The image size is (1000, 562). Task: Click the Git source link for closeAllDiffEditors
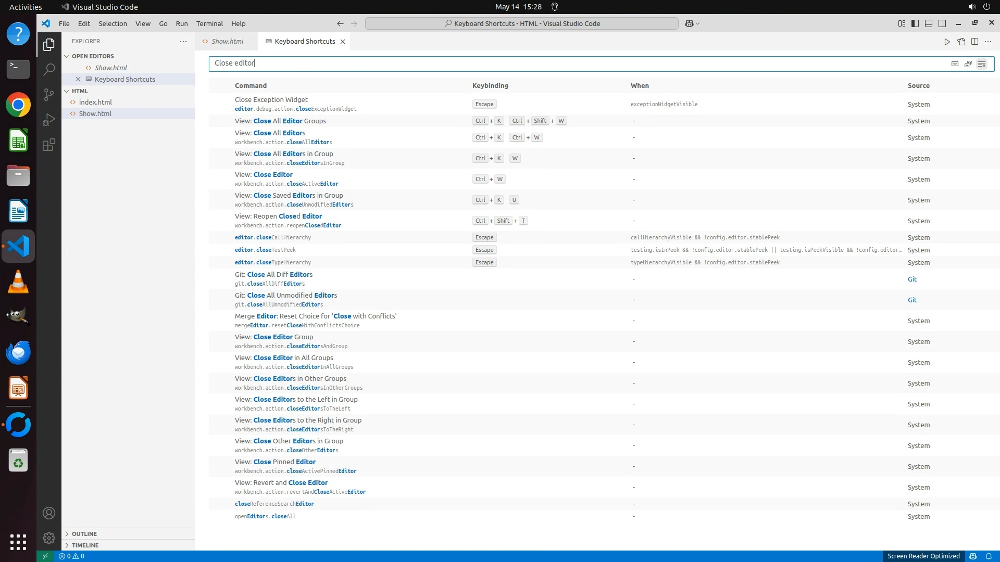[912, 279]
